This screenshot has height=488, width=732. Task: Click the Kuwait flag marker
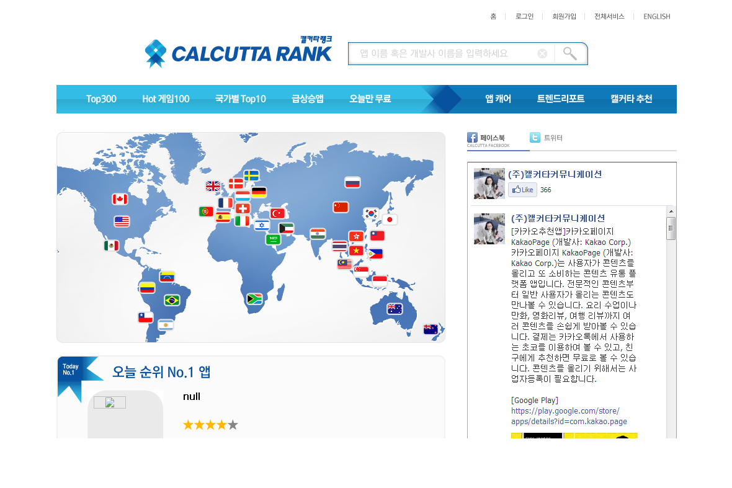[286, 229]
